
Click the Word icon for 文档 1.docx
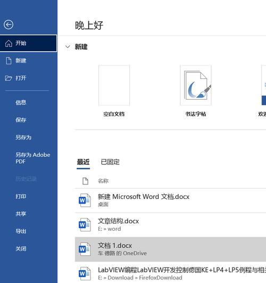[x=85, y=249]
